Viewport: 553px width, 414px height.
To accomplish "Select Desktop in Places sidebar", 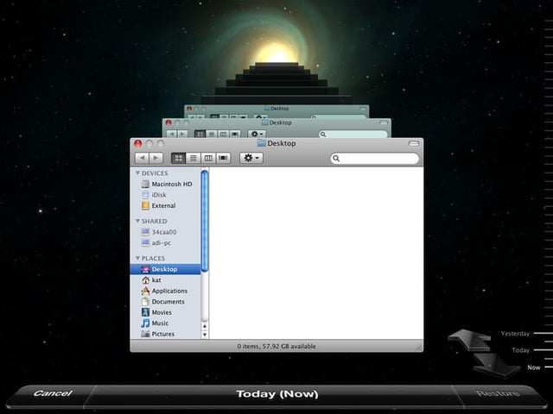I will point(165,269).
